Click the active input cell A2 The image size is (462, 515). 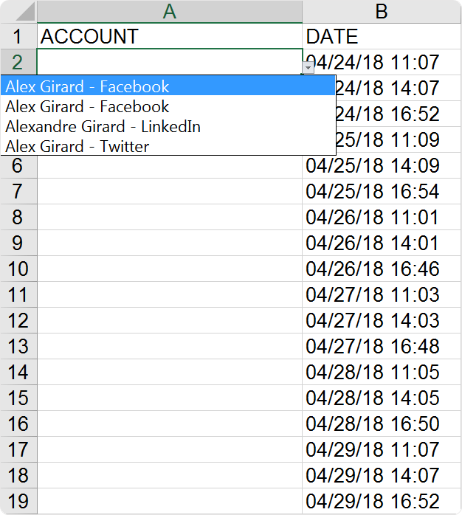click(170, 62)
